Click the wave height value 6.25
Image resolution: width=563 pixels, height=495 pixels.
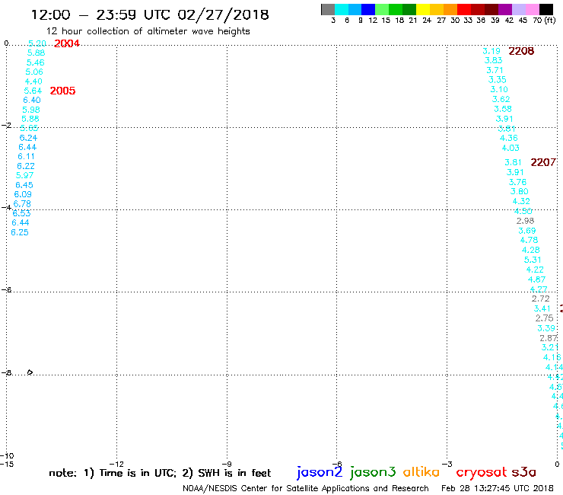19,232
